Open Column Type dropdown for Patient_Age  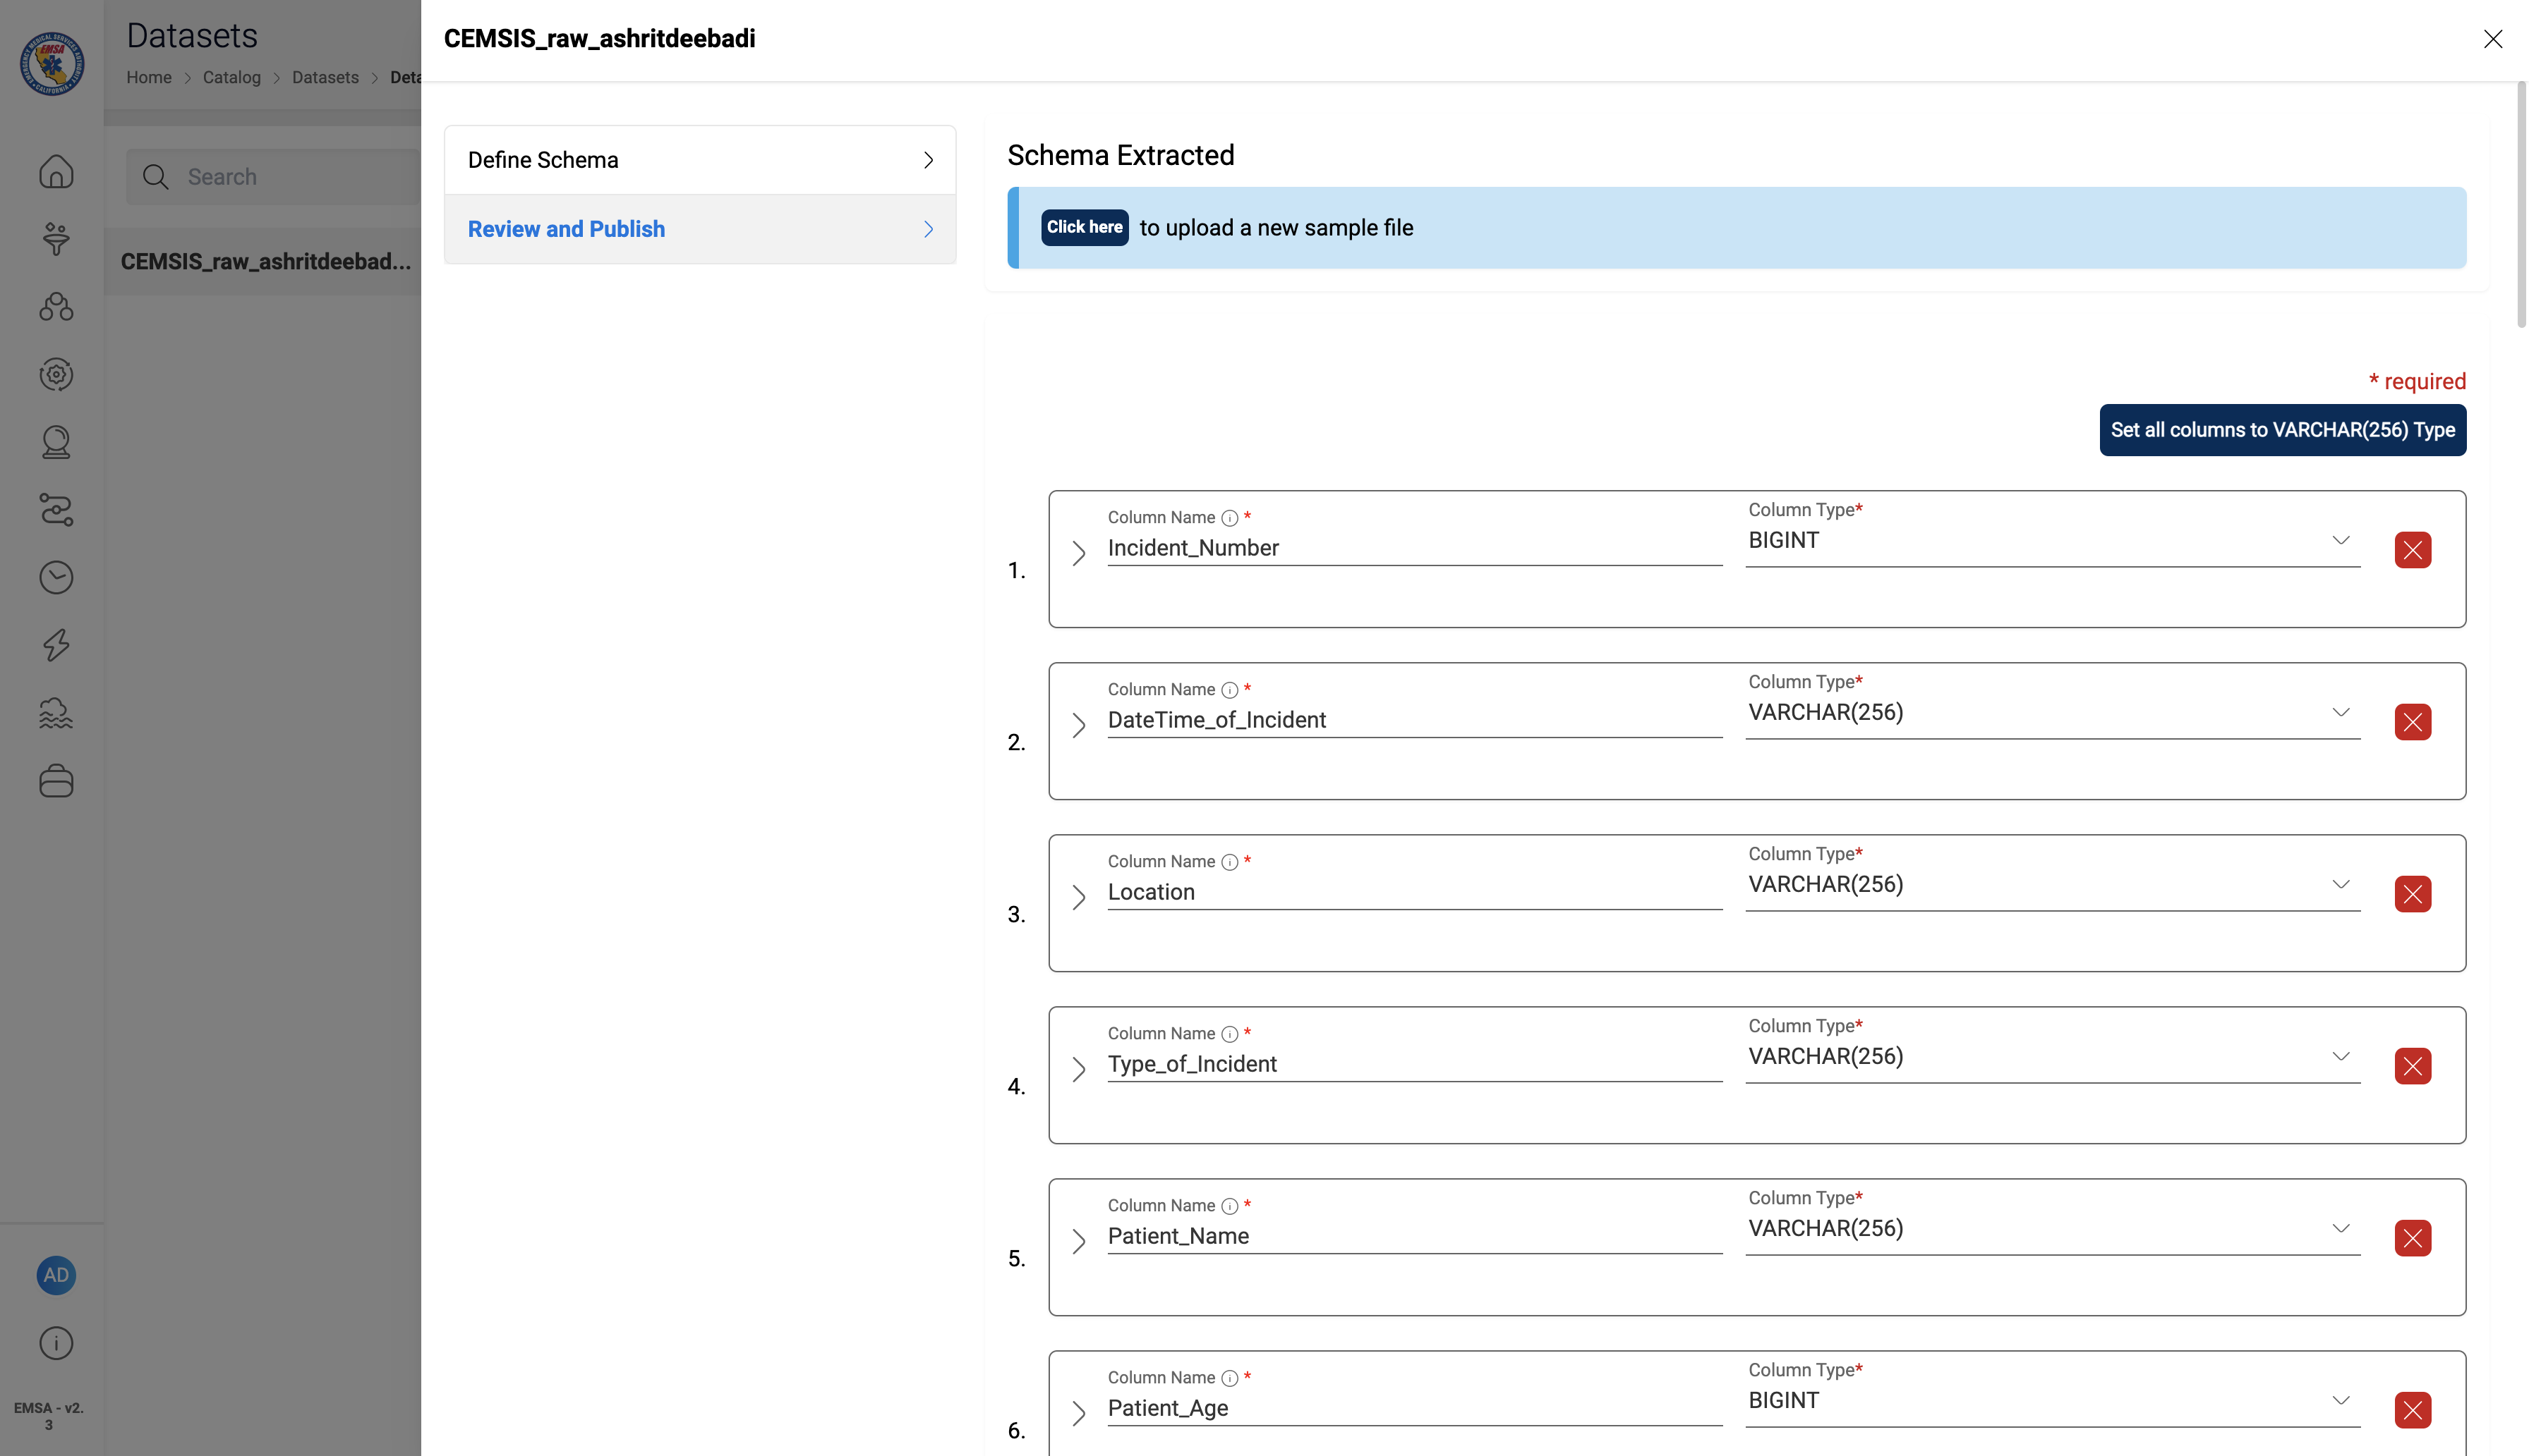pyautogui.click(x=2051, y=1401)
